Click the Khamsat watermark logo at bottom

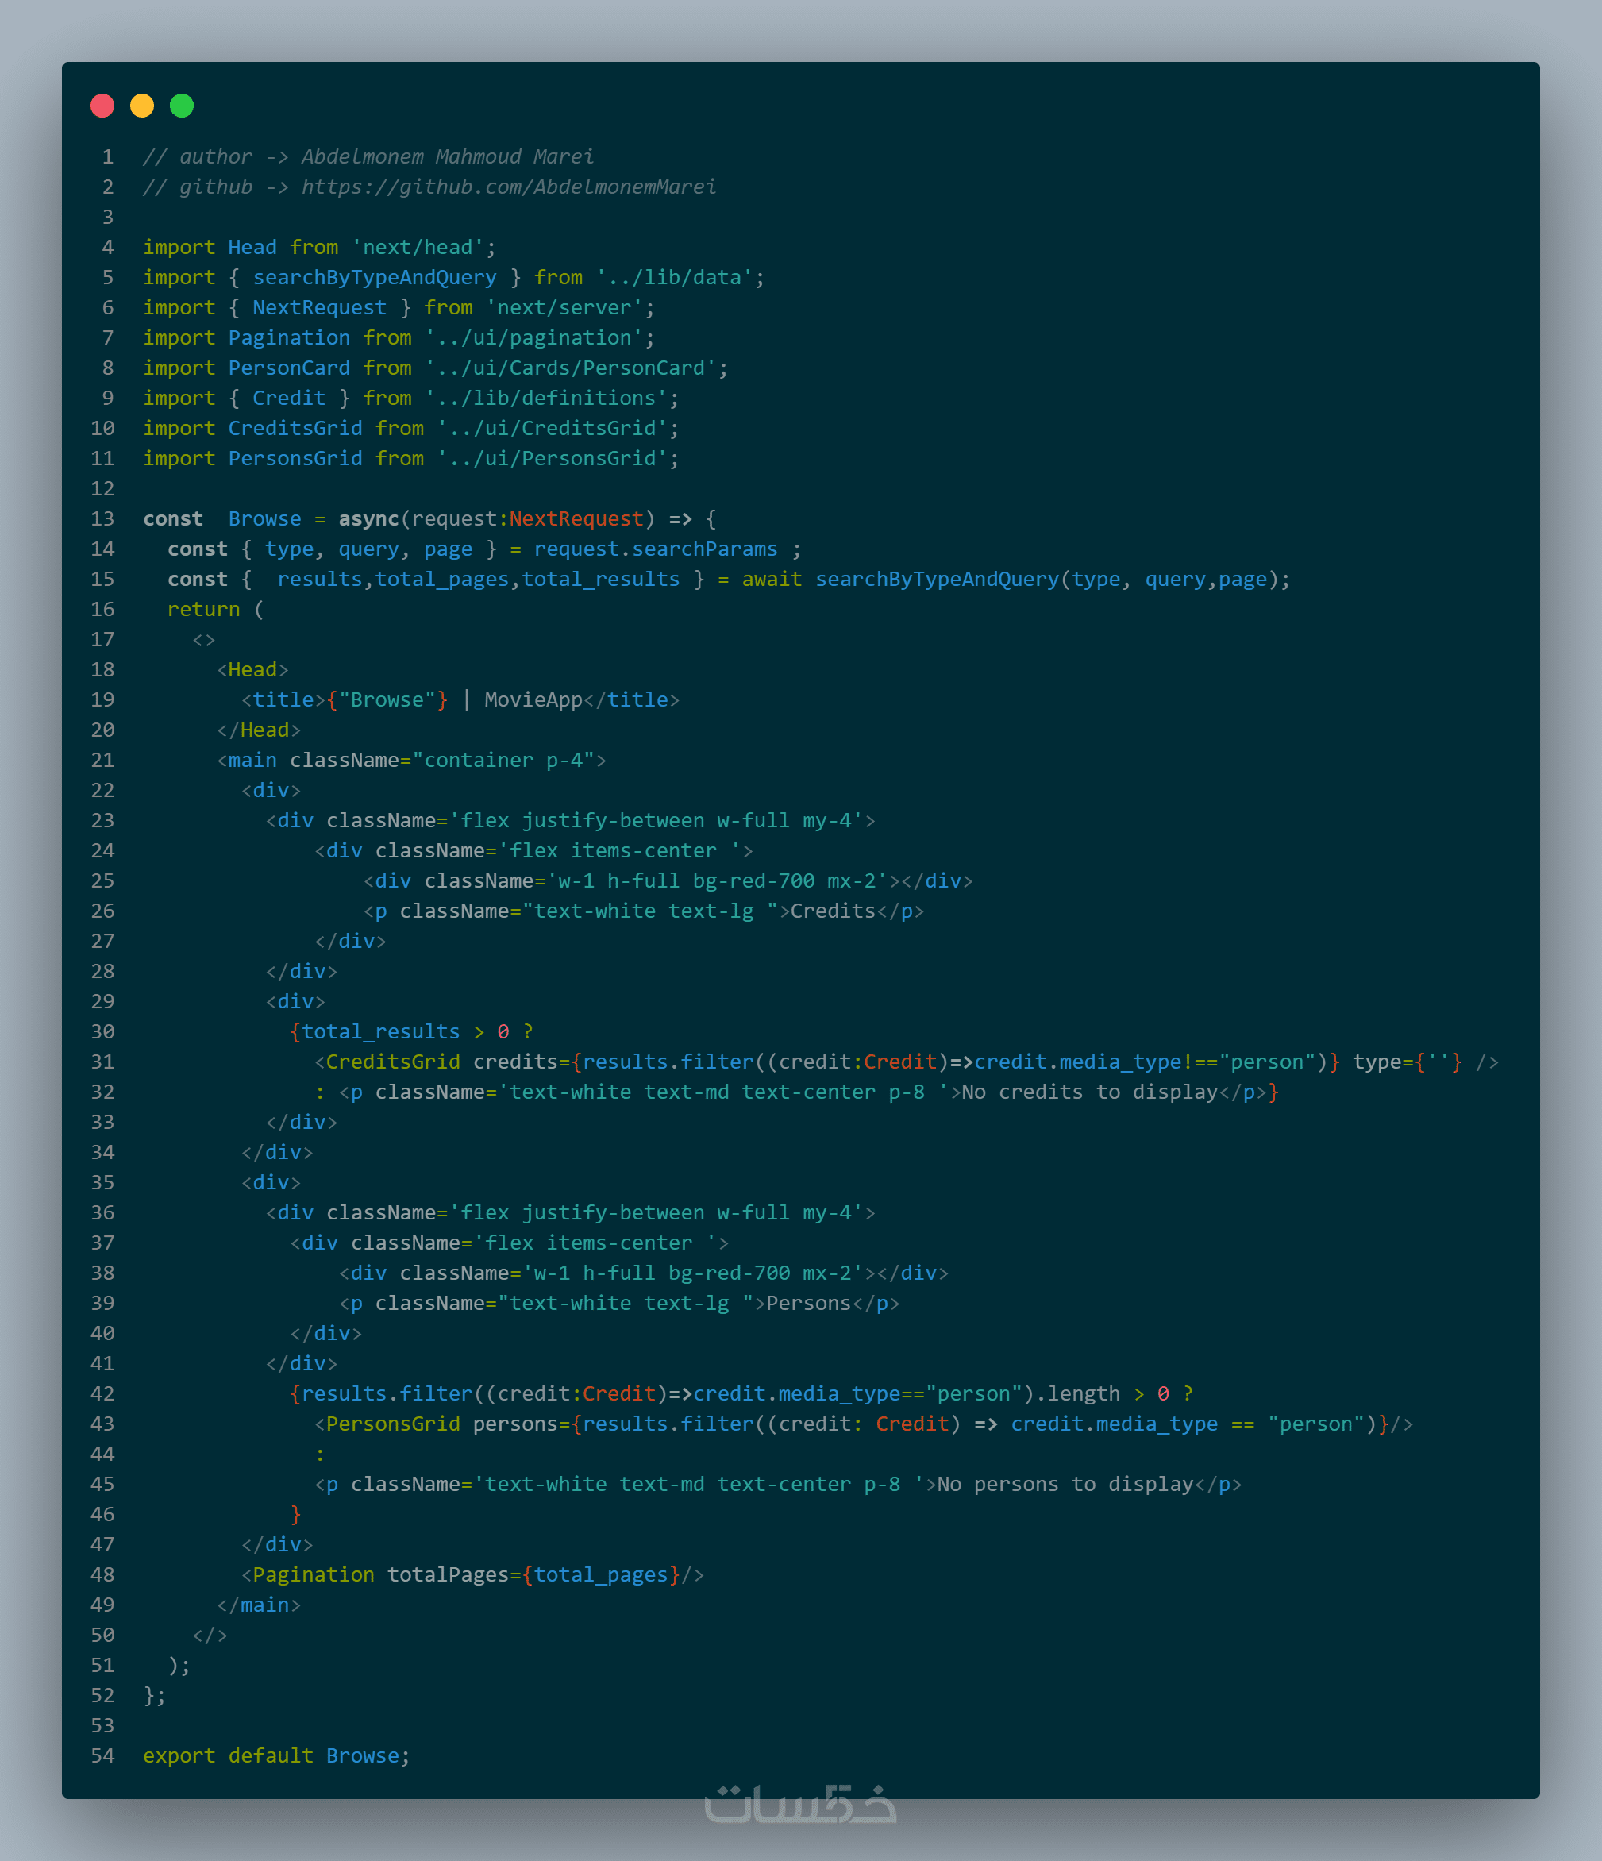[x=800, y=1804]
